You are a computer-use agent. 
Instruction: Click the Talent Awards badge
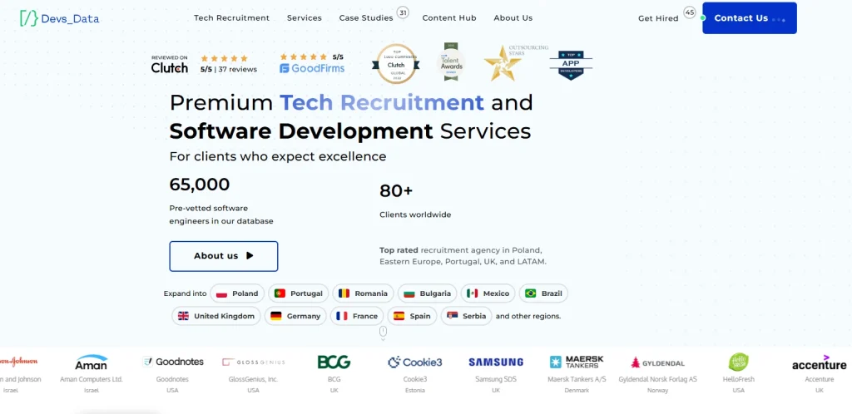tap(451, 62)
